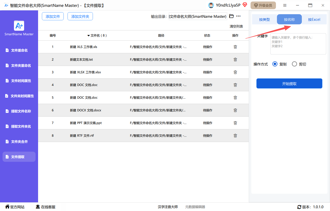Open the hamburger menu in title bar

(x=285, y=5)
